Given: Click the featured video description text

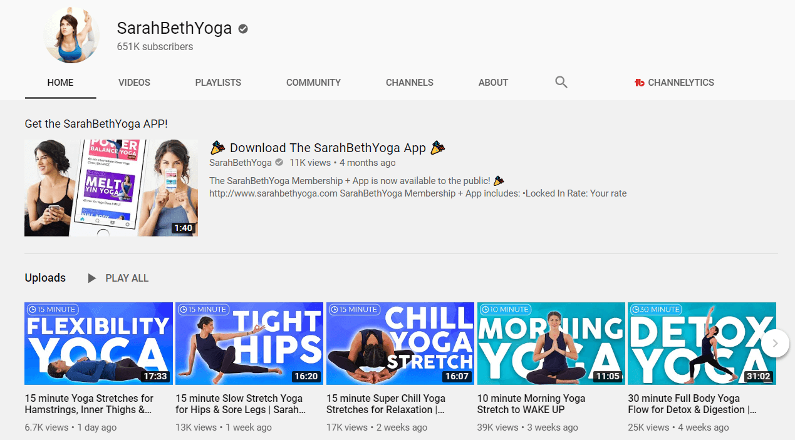Looking at the screenshot, I should point(418,187).
